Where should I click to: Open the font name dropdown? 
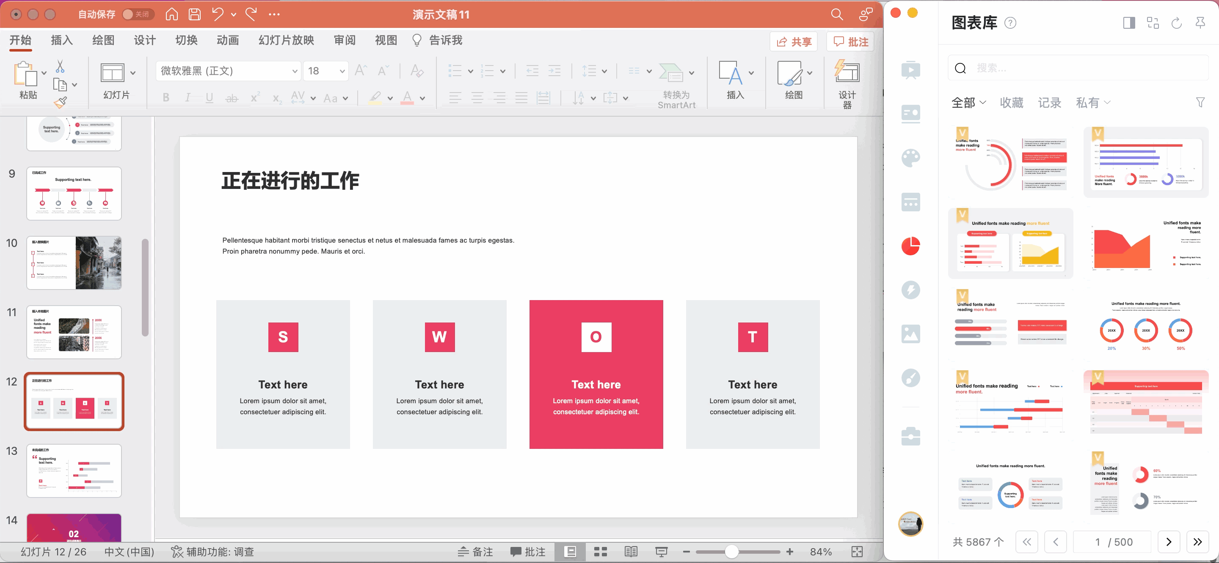(294, 71)
